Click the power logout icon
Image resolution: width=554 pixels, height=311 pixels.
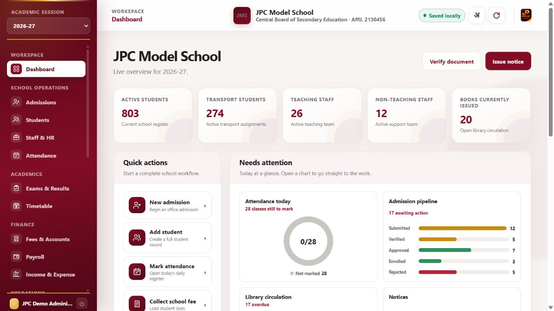[x=82, y=304]
